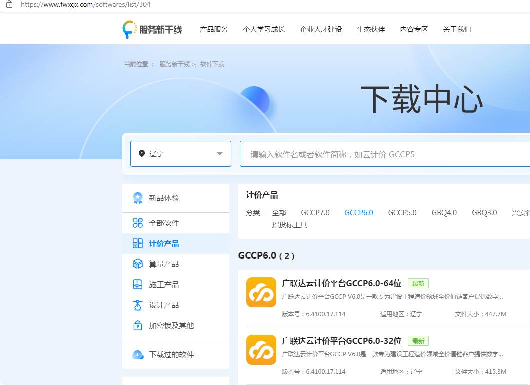Click the GCCP6.0-32位 description text

click(393, 354)
